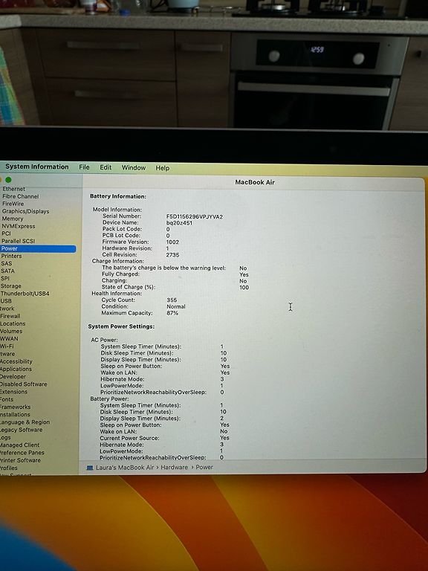This screenshot has height=571, width=428.
Task: Select Accessibility in the sidebar
Action: (x=16, y=361)
